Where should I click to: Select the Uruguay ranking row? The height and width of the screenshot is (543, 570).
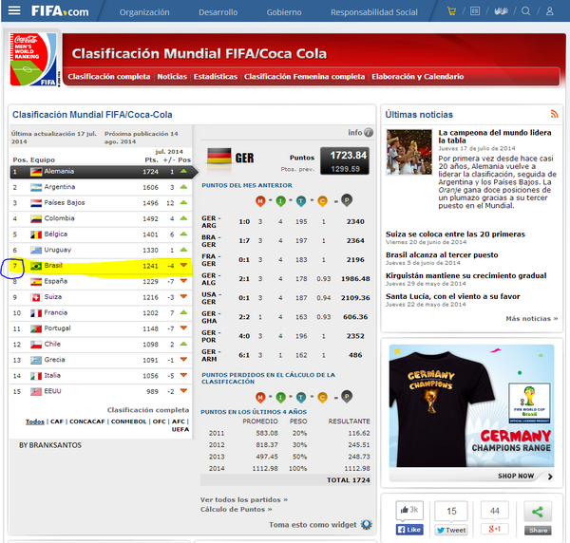(x=101, y=250)
